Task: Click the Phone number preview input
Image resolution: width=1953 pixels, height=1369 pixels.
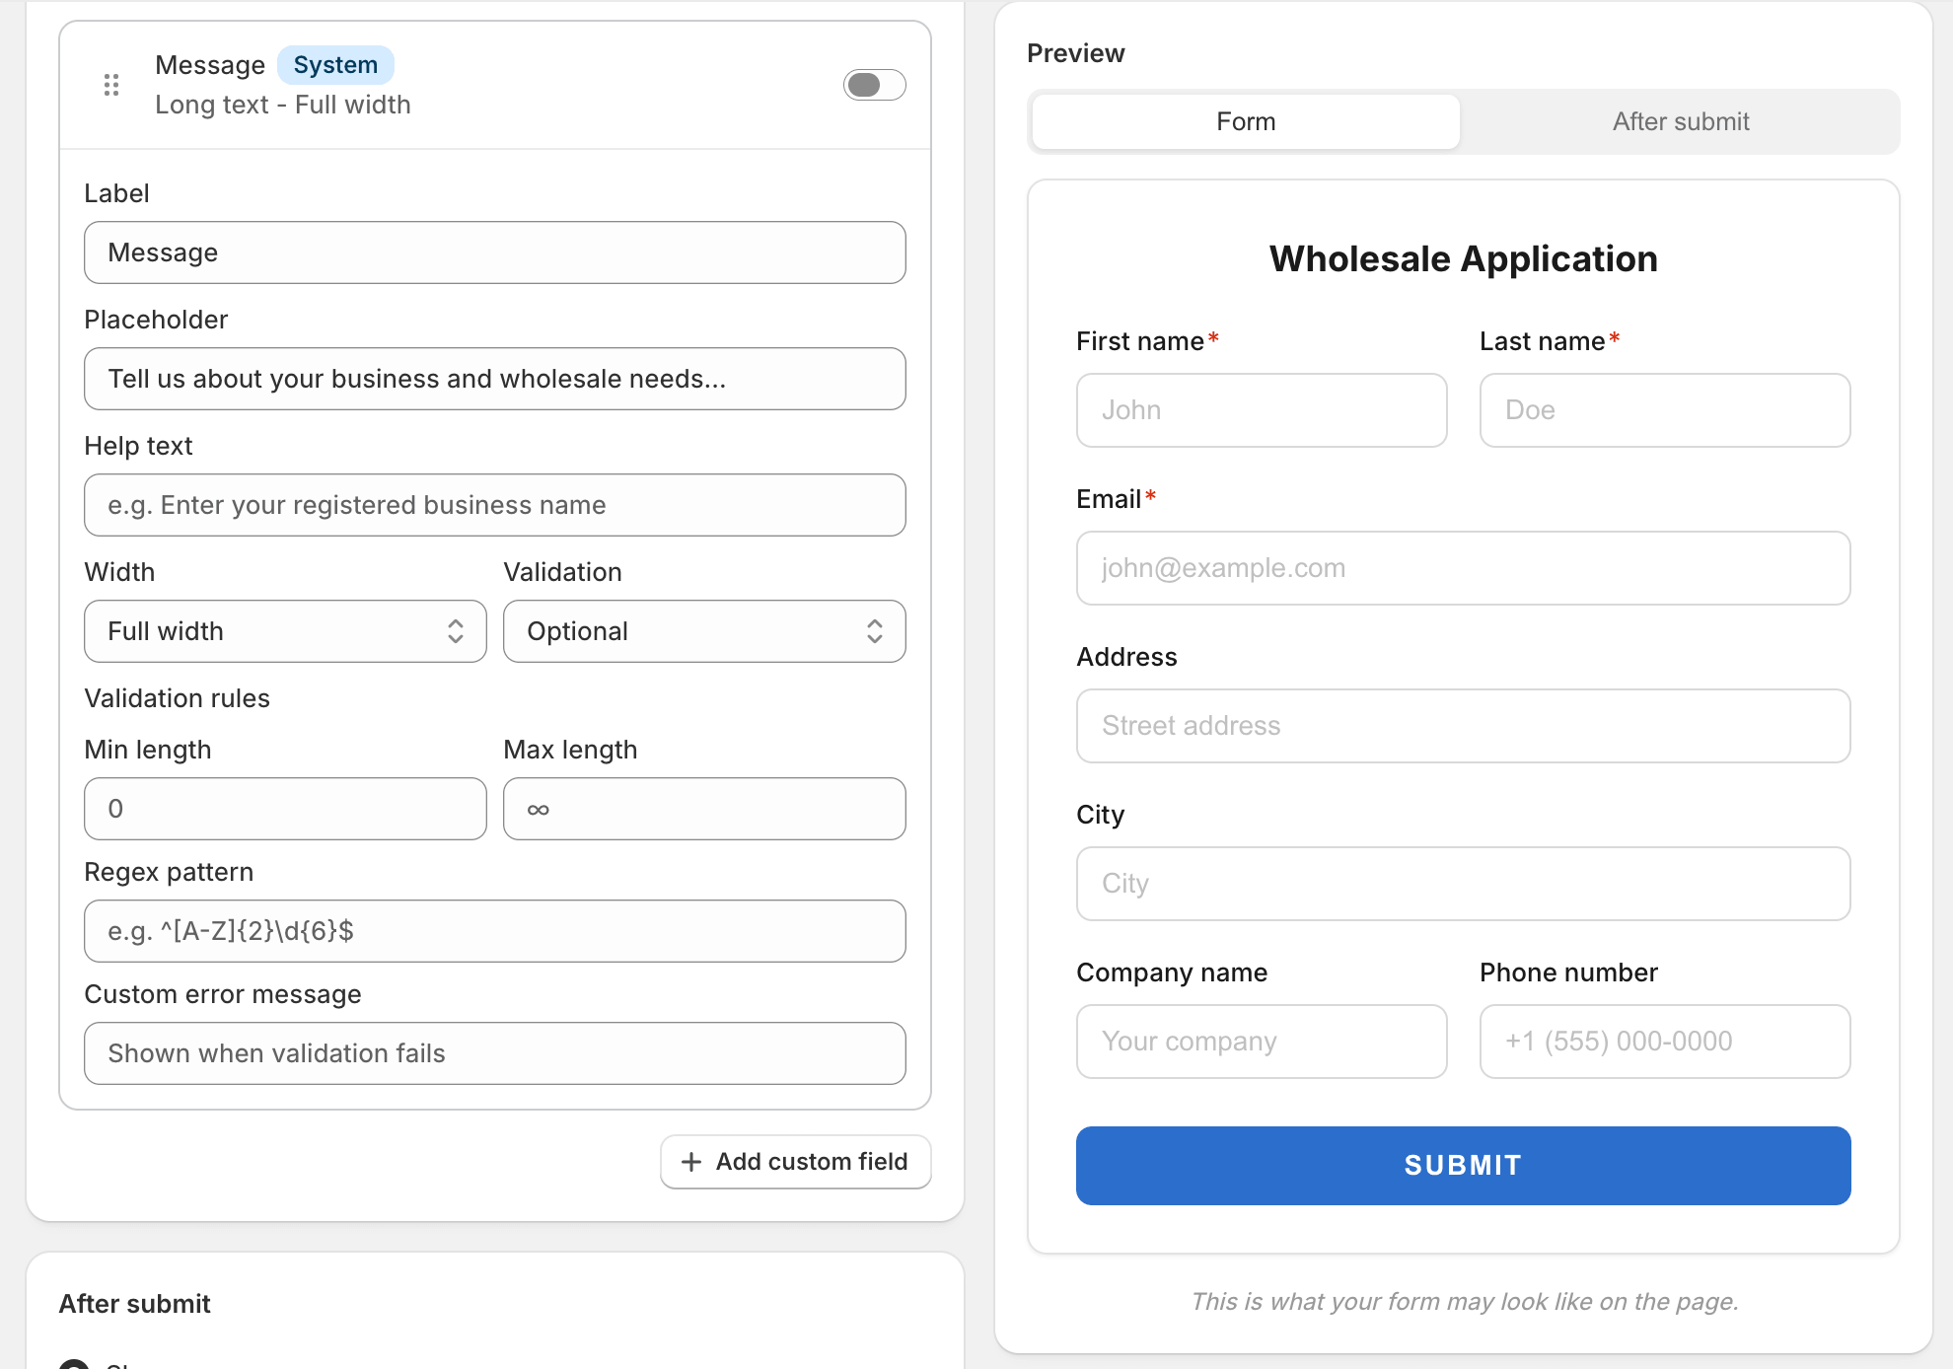Action: (1665, 1042)
